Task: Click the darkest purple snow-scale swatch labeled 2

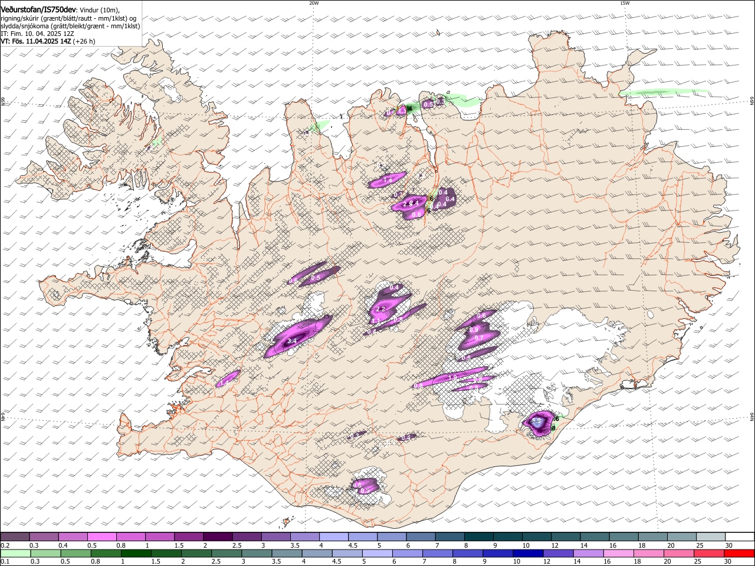Action: pyautogui.click(x=217, y=537)
